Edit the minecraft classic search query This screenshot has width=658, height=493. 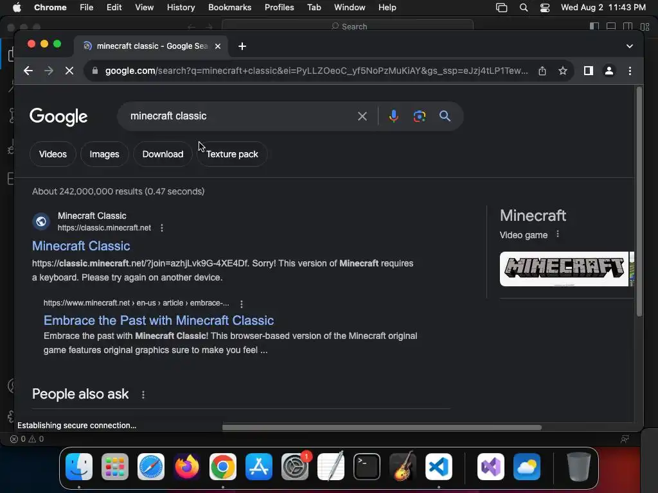[x=239, y=116]
